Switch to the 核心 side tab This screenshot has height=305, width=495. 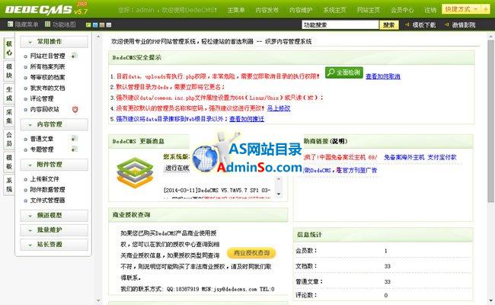(9, 48)
